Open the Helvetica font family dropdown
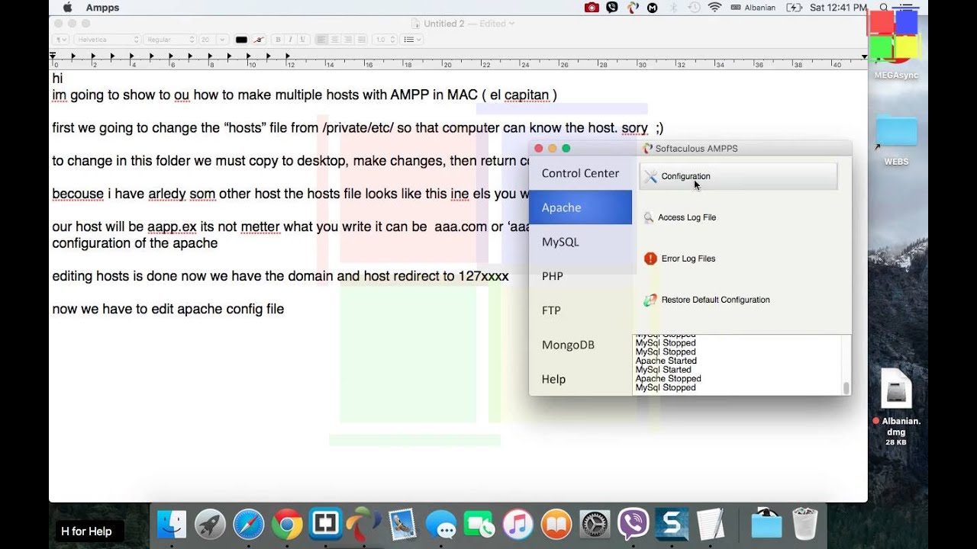The height and width of the screenshot is (549, 977). 107,40
